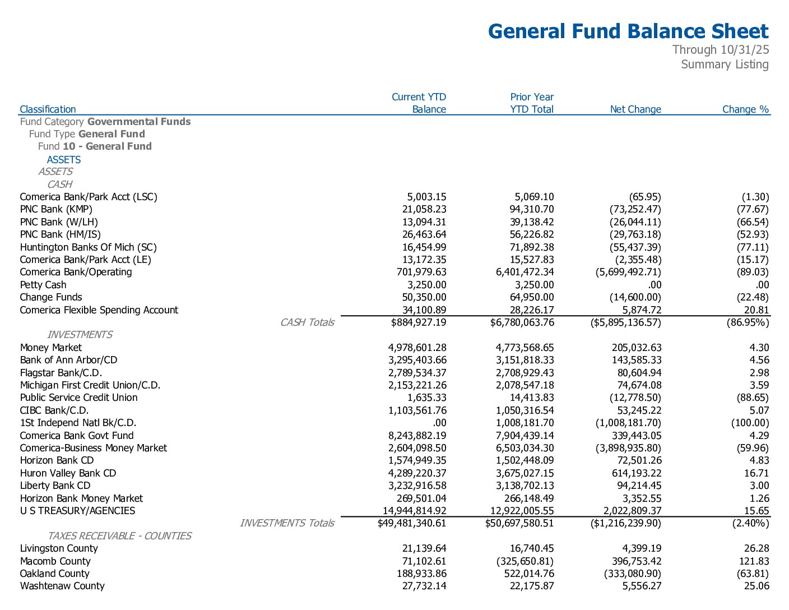The width and height of the screenshot is (789, 610).
Task: Select the Fund Type General Fund row
Action: [x=87, y=134]
